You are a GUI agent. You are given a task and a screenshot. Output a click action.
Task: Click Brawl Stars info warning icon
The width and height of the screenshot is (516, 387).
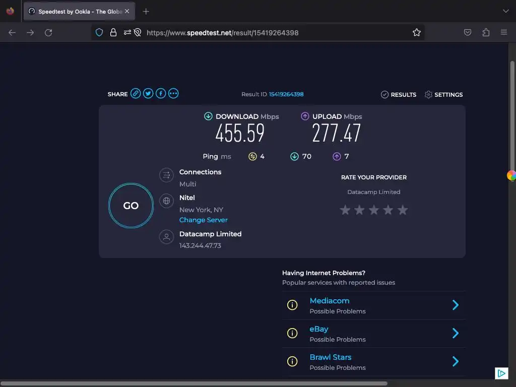click(x=292, y=362)
